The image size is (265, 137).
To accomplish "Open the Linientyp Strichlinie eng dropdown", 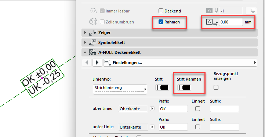I will pyautogui.click(x=120, y=89).
